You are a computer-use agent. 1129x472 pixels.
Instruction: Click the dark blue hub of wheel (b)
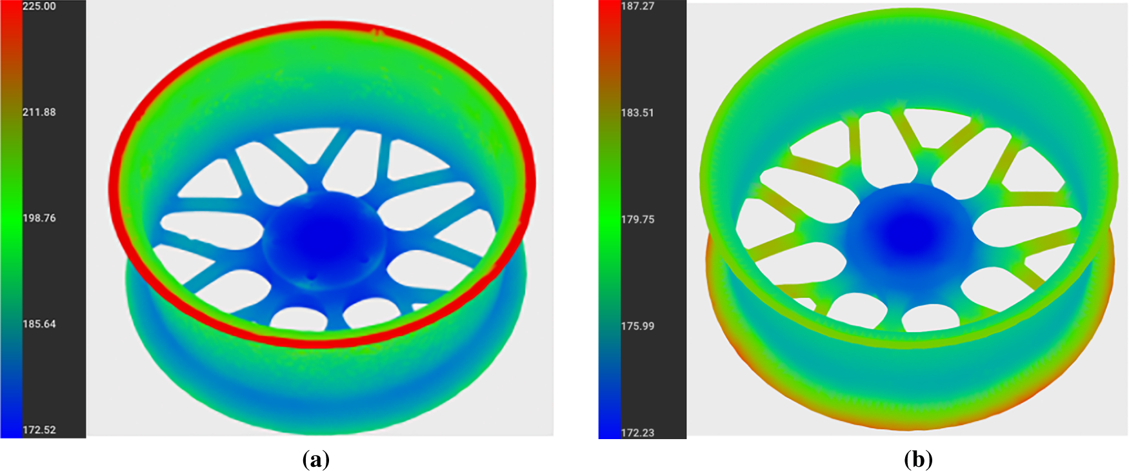pyautogui.click(x=910, y=232)
